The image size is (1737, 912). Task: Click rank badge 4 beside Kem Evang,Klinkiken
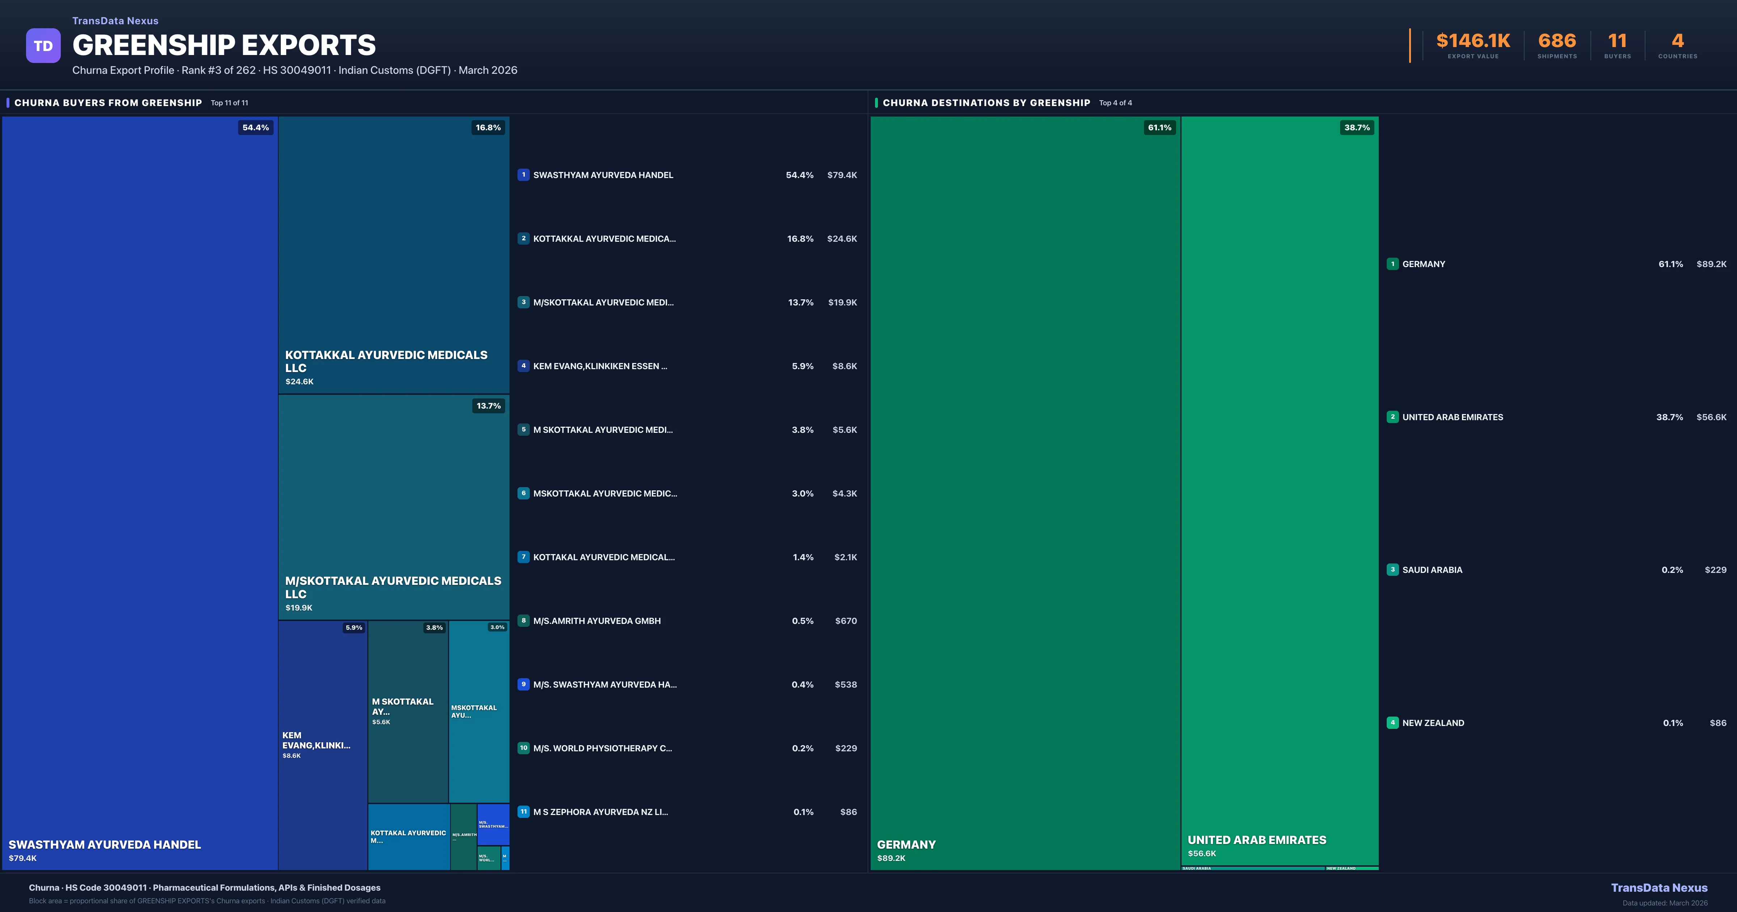tap(523, 366)
